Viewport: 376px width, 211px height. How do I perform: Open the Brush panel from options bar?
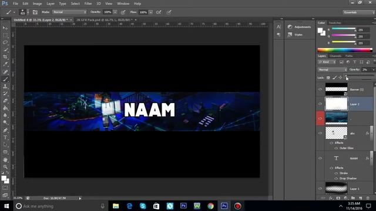[x=35, y=12]
